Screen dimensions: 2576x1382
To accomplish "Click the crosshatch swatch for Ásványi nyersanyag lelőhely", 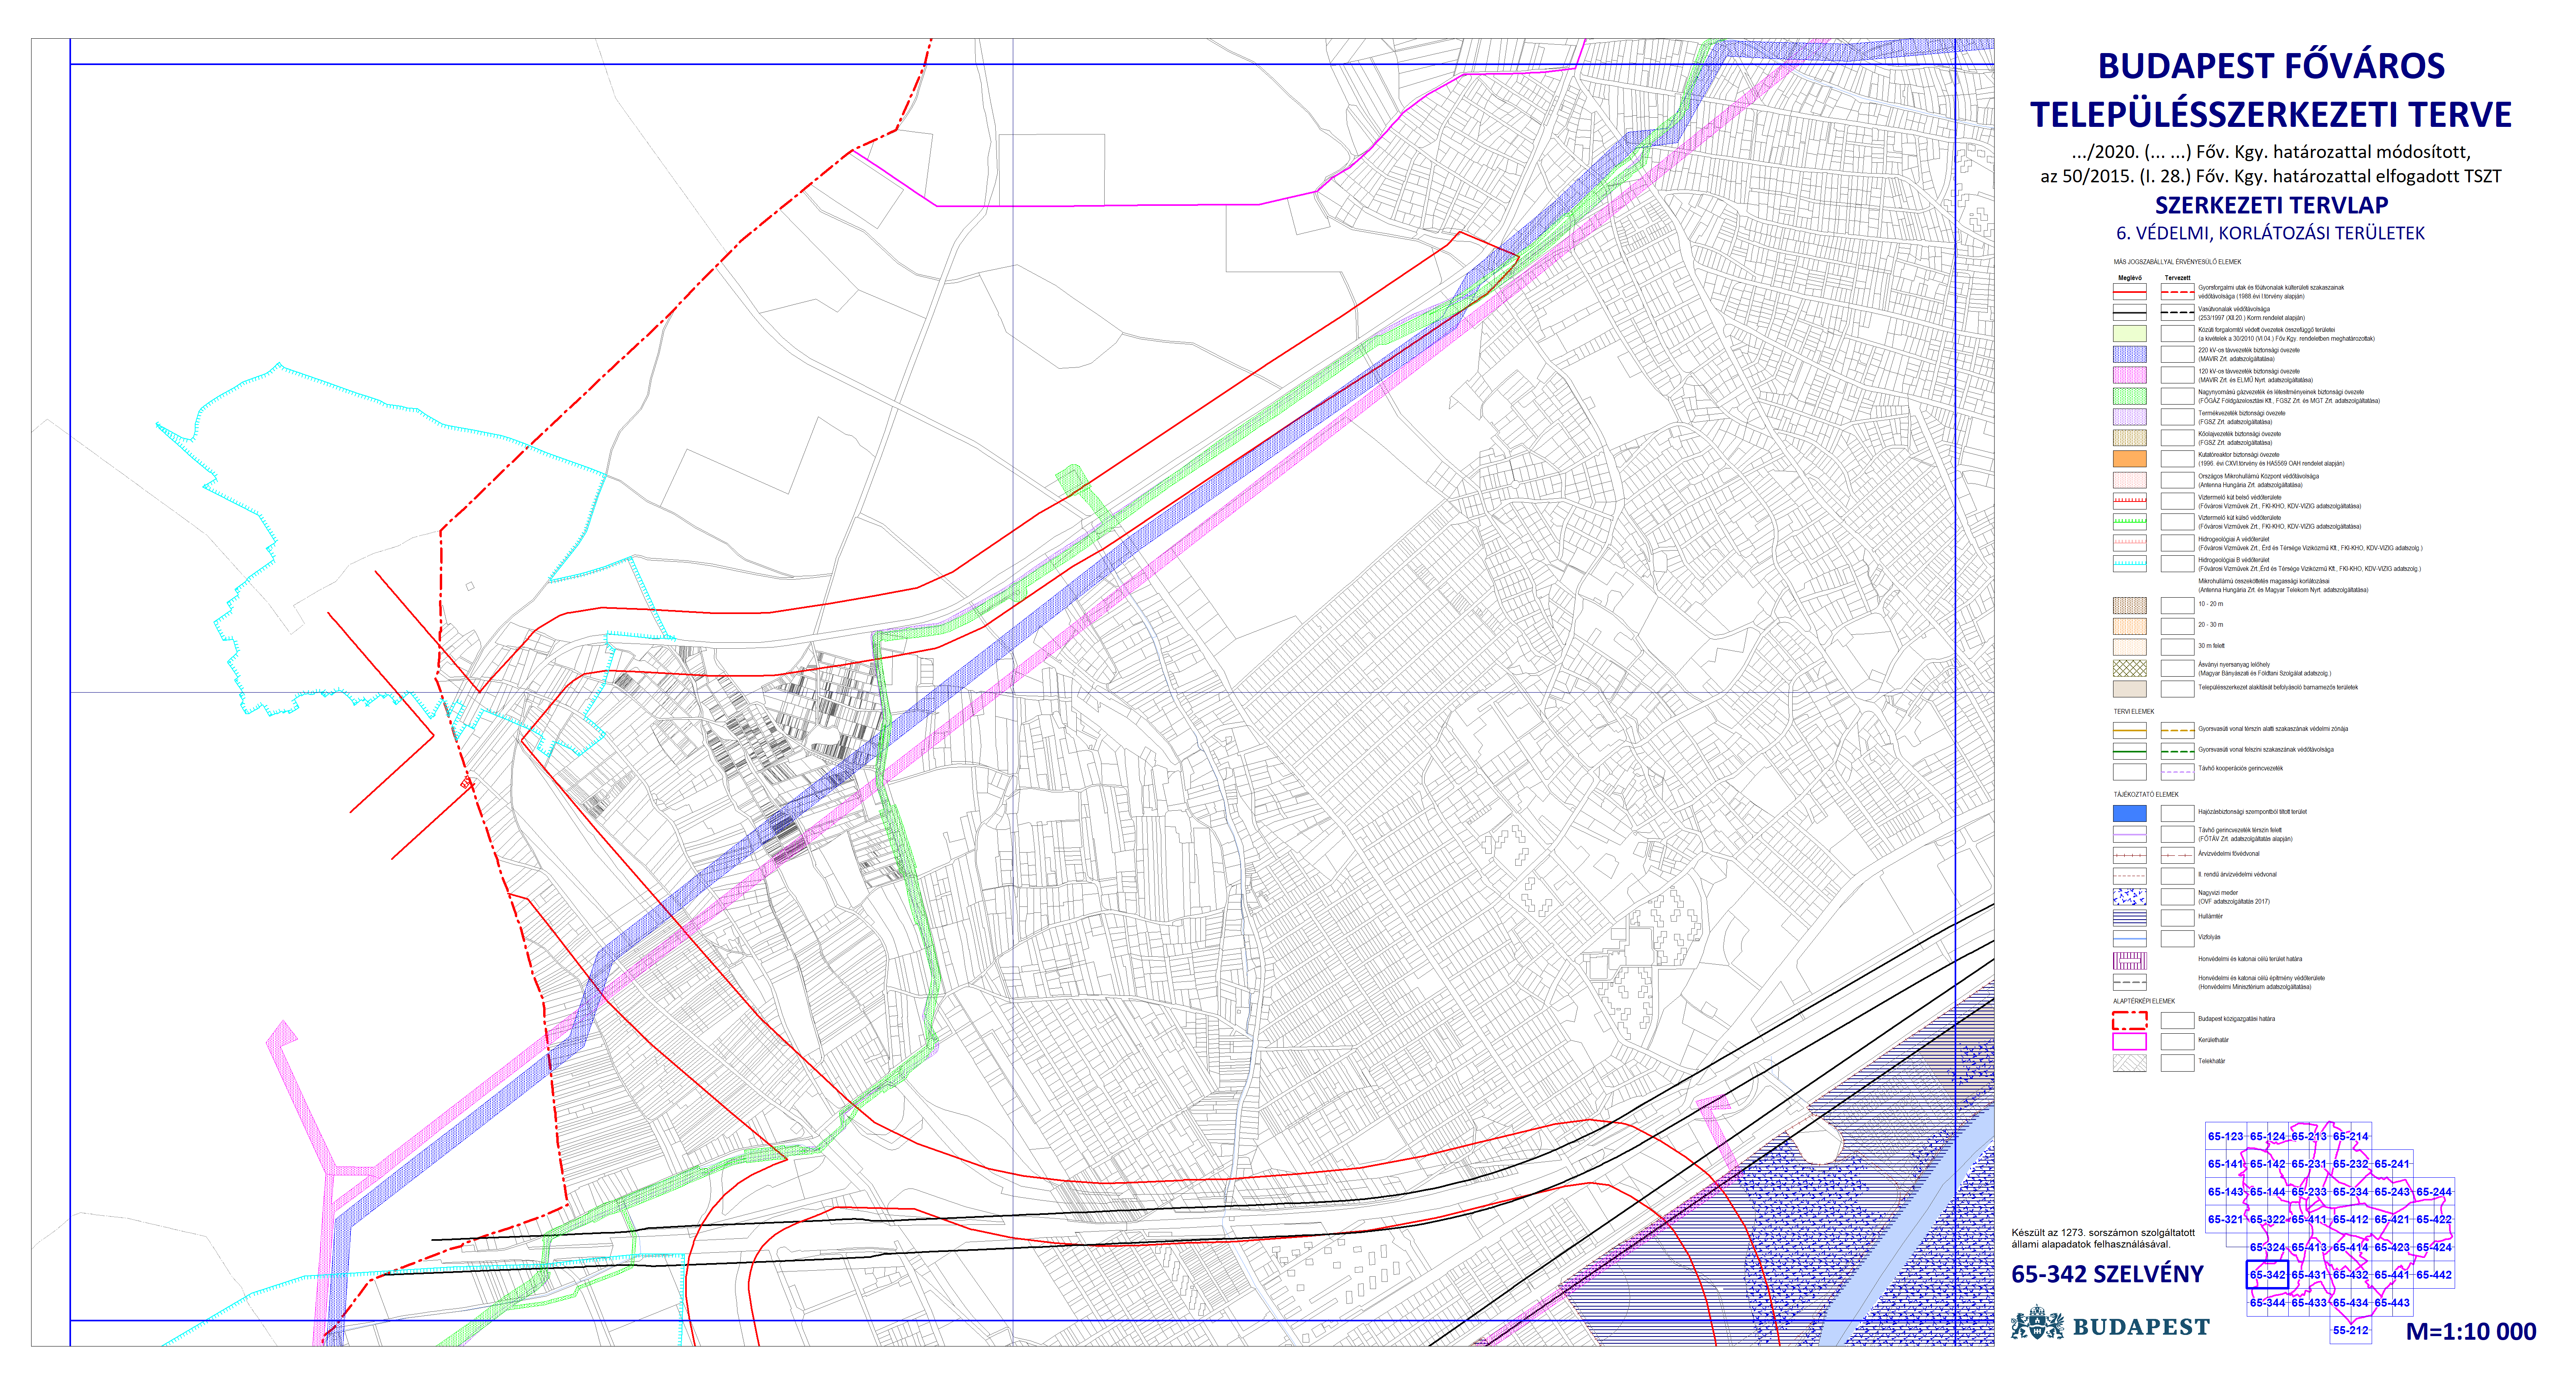I will pos(2129,668).
